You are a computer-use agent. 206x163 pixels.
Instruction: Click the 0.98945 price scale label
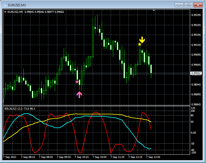196,84
